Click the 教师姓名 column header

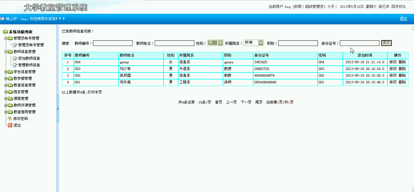click(x=141, y=55)
